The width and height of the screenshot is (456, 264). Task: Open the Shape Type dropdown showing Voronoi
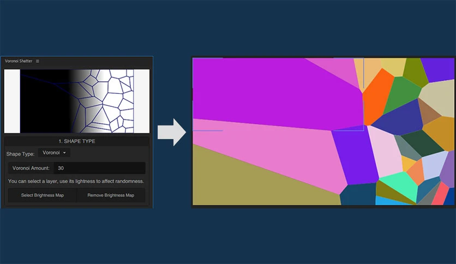pyautogui.click(x=54, y=153)
